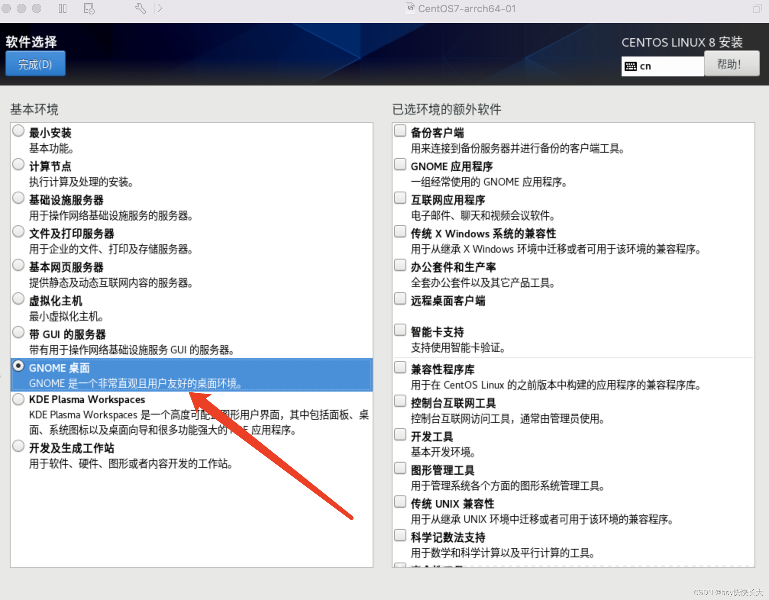Screen dimensions: 769x600
Task: Click description 一组经常使用的 GNOME 应用程序。
Action: [489, 182]
